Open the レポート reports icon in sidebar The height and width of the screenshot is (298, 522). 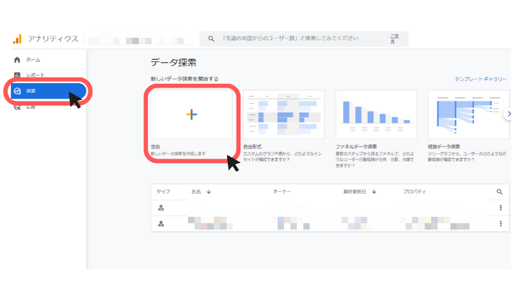coord(17,75)
